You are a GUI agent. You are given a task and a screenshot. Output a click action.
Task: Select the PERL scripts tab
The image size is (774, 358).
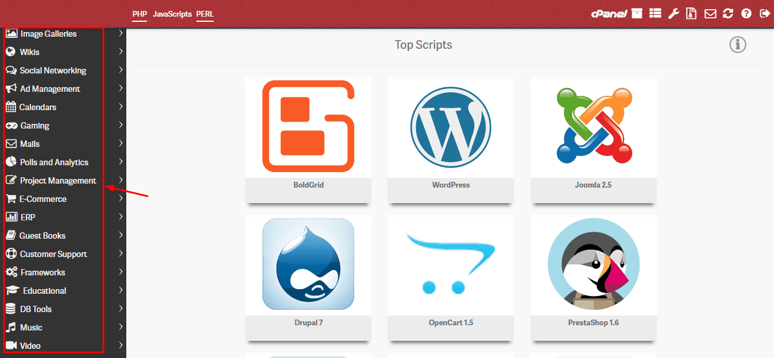tap(205, 14)
